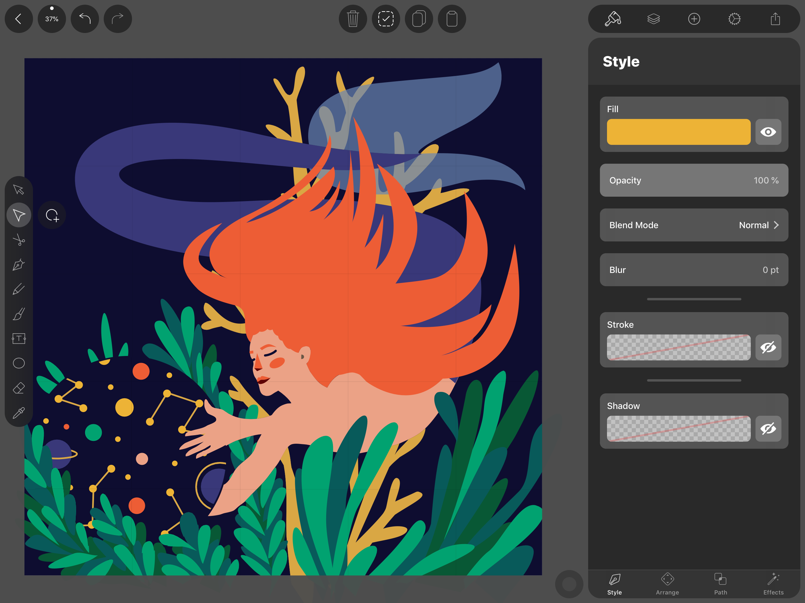Select the Eraser tool
805x603 pixels.
coord(19,388)
